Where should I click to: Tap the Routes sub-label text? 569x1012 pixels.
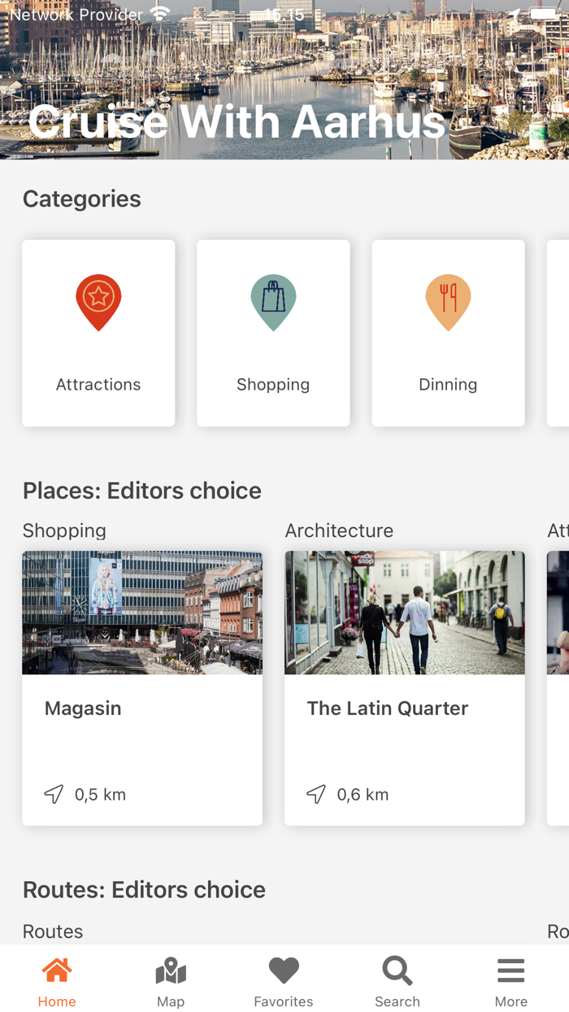[x=53, y=931]
